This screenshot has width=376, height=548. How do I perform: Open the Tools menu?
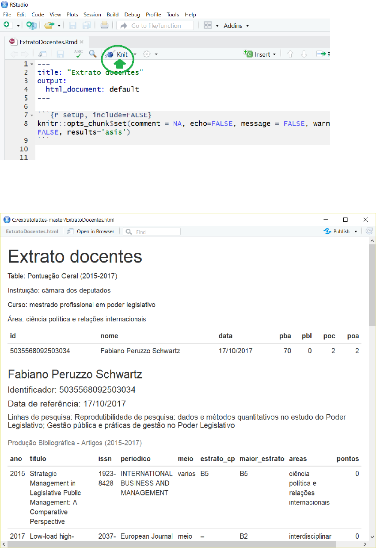click(x=173, y=15)
